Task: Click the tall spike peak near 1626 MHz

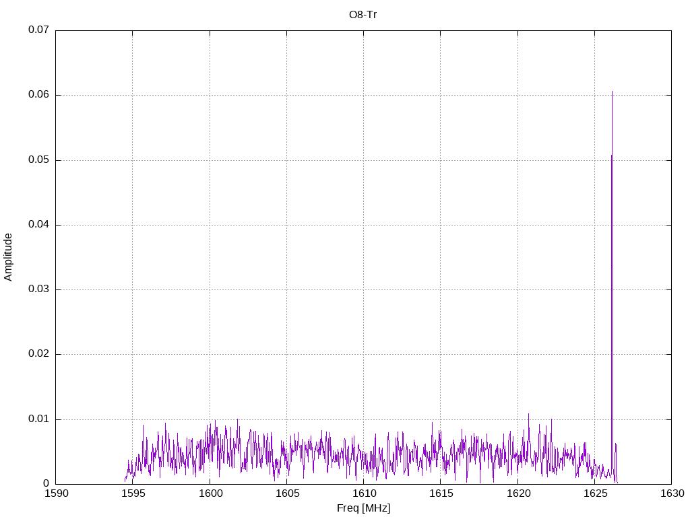Action: click(x=612, y=92)
